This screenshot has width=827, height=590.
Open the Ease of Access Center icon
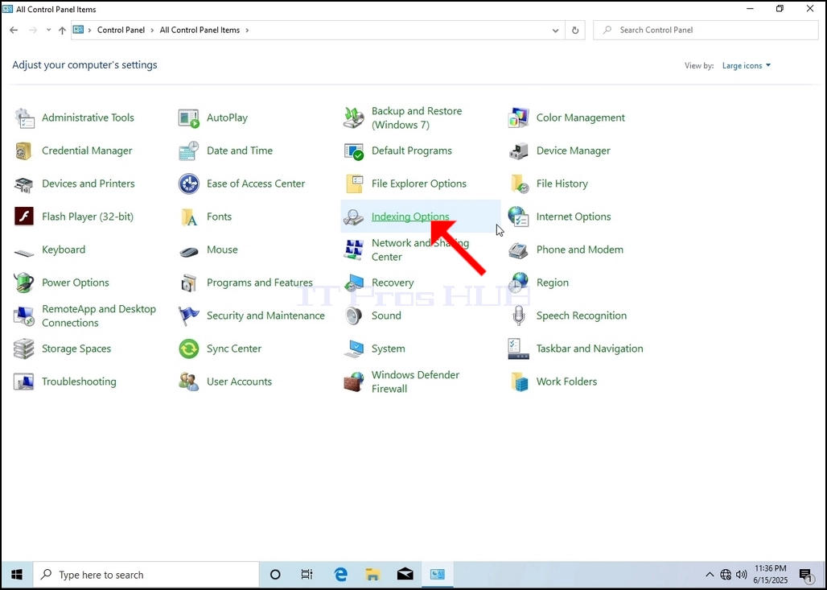pos(189,184)
